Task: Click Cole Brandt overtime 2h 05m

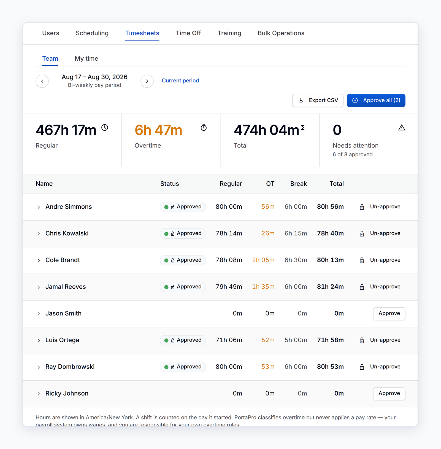Action: (x=263, y=260)
